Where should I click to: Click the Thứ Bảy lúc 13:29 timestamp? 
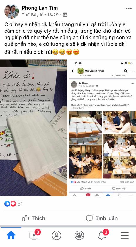tap(40, 15)
